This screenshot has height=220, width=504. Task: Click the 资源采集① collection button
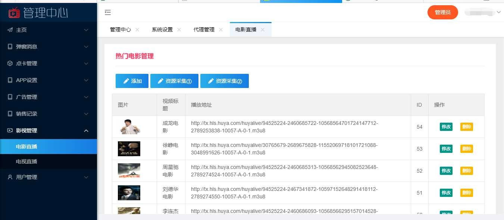(x=174, y=81)
